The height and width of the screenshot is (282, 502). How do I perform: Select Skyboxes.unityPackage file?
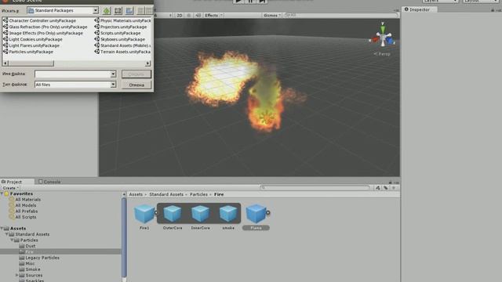(x=119, y=39)
